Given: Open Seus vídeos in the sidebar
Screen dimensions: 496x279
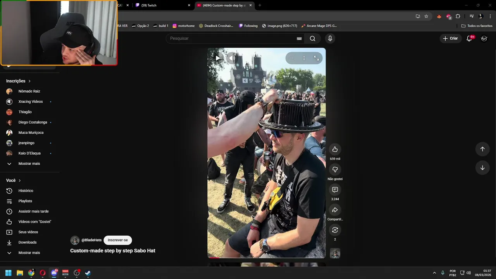Looking at the screenshot, I should coord(29,232).
